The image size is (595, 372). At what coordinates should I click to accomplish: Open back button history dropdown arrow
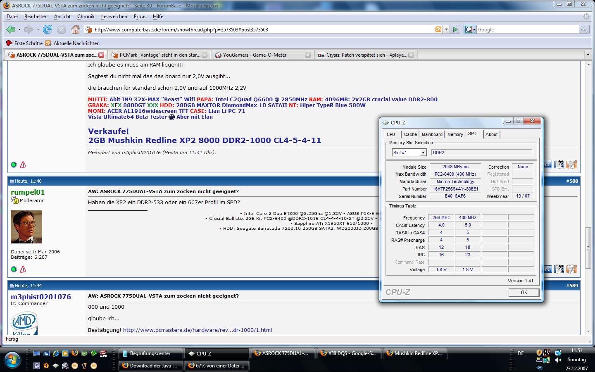19,30
